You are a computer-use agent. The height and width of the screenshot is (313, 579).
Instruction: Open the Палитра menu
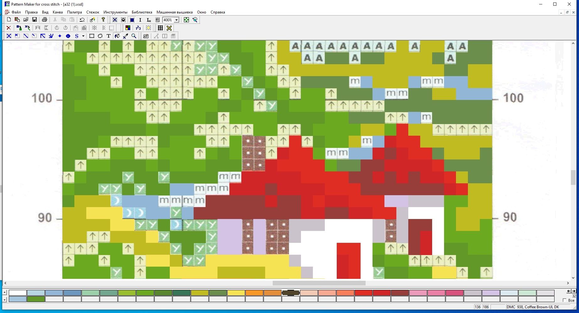tap(74, 12)
